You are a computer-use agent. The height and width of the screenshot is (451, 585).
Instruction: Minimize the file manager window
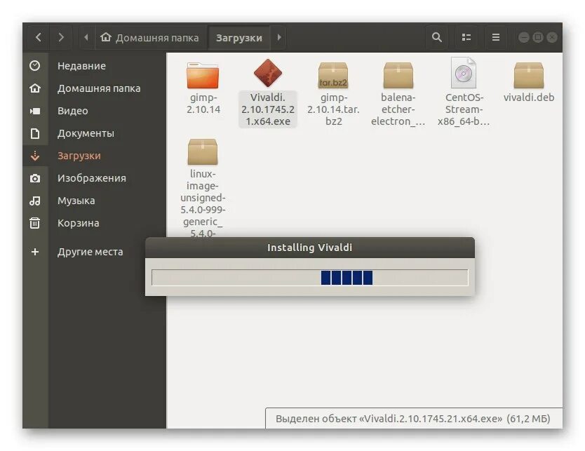pos(524,37)
